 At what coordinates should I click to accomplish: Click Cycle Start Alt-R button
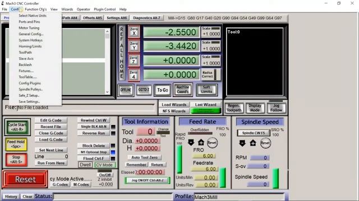pyautogui.click(x=17, y=127)
